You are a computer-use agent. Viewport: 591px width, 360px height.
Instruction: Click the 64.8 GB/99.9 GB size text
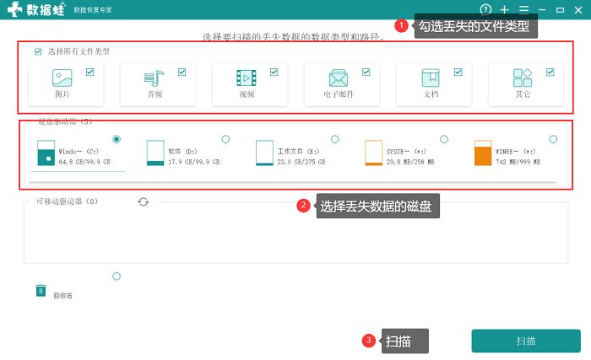point(84,162)
